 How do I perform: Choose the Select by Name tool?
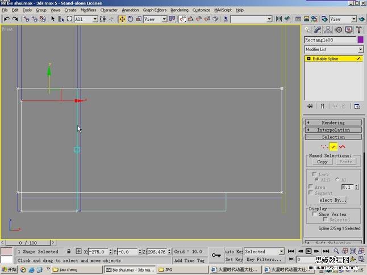click(x=61, y=19)
